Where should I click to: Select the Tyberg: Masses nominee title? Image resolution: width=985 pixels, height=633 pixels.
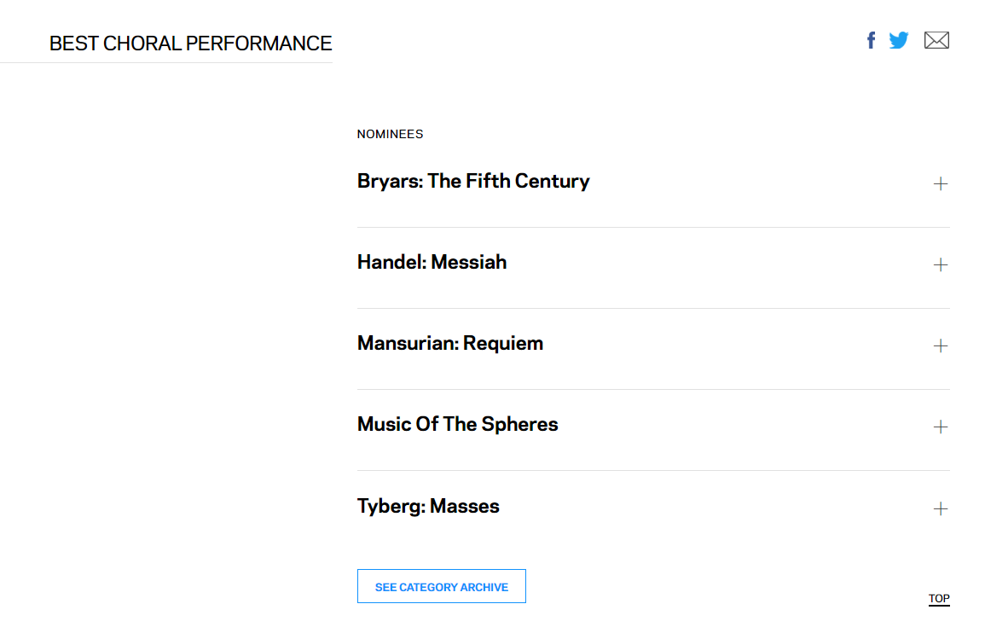point(428,506)
